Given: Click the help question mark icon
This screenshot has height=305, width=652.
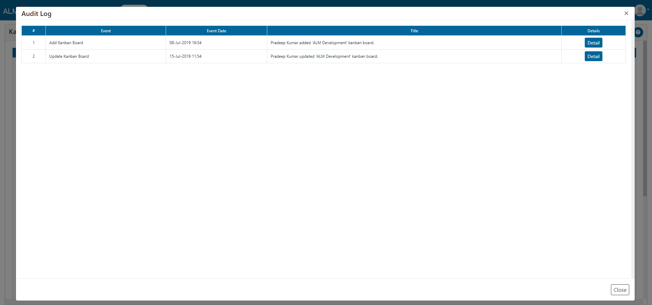Looking at the screenshot, I should (x=638, y=32).
